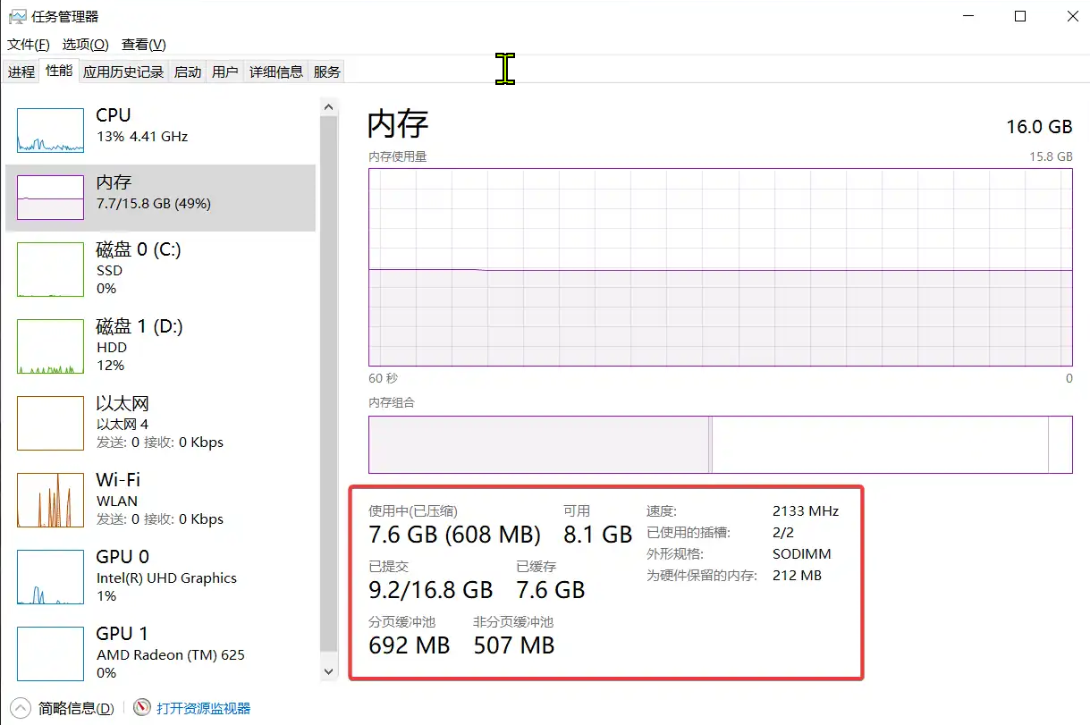Select the CPU usage graph thumbnail
The image size is (1090, 725).
coord(50,131)
